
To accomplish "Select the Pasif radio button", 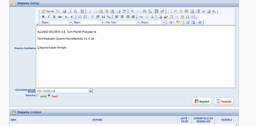I will click(x=49, y=96).
